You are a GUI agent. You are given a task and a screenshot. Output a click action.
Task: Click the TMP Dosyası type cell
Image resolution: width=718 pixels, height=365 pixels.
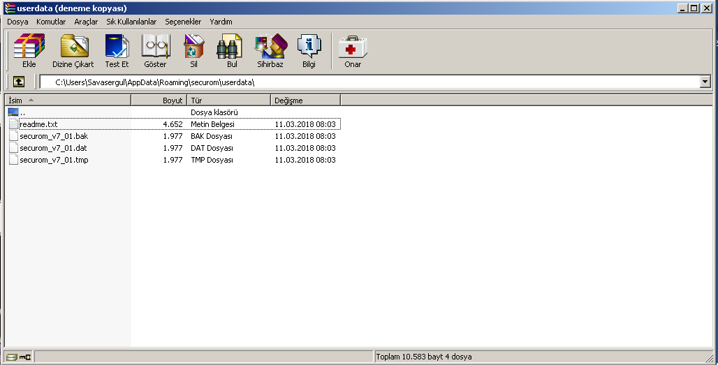(x=212, y=160)
